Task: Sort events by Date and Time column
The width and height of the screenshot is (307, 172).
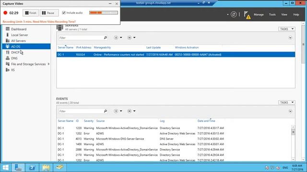Action: pyautogui.click(x=206, y=121)
